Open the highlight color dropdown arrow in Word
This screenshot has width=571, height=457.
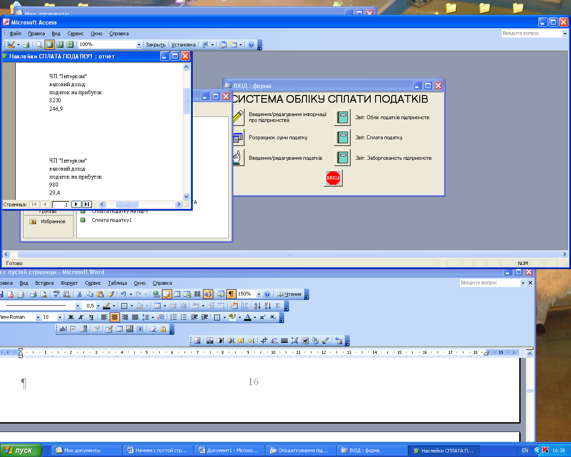click(240, 317)
